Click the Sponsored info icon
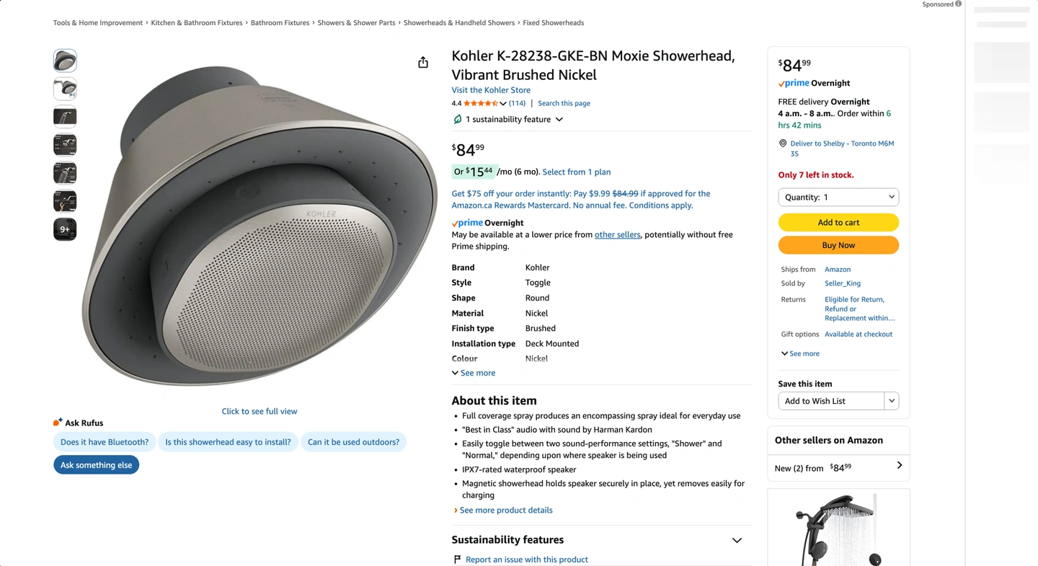This screenshot has height=566, width=1038. (958, 4)
